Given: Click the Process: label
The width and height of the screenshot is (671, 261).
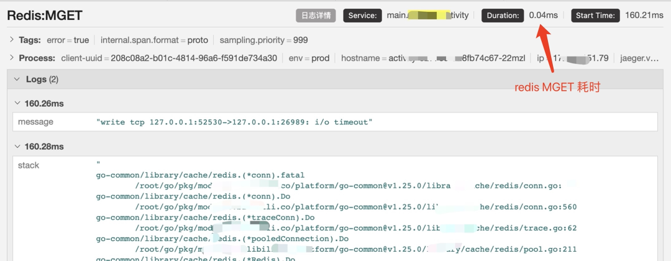Looking at the screenshot, I should point(37,58).
